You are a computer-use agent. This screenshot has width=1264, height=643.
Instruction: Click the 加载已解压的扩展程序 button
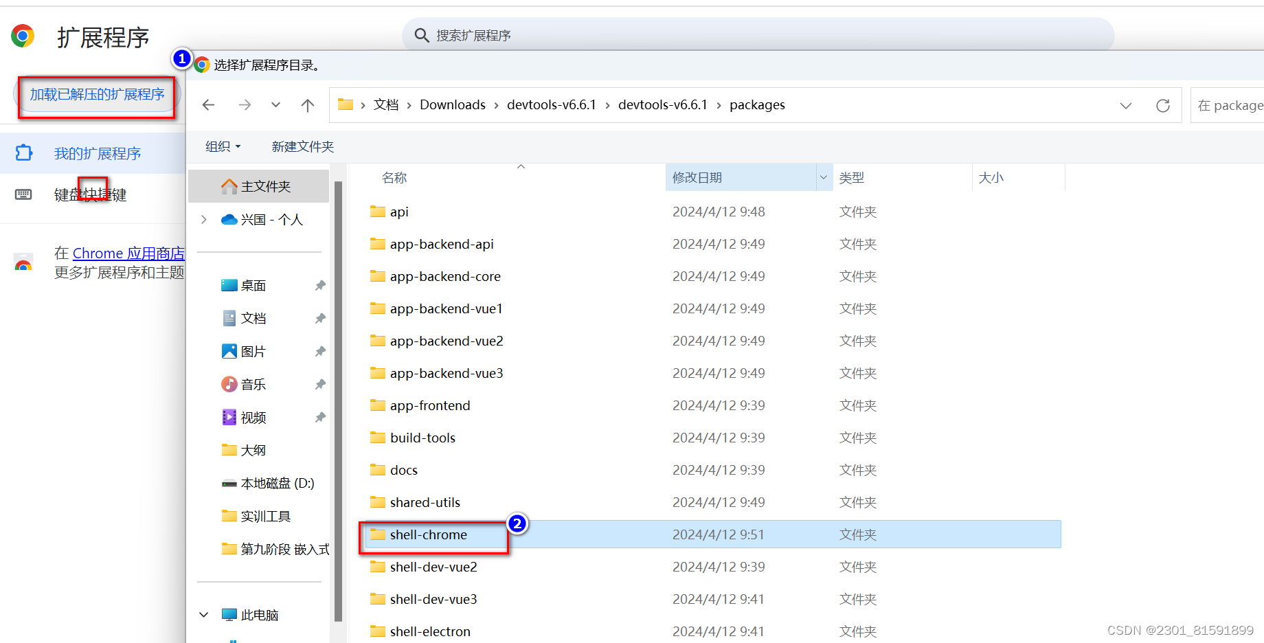click(97, 94)
